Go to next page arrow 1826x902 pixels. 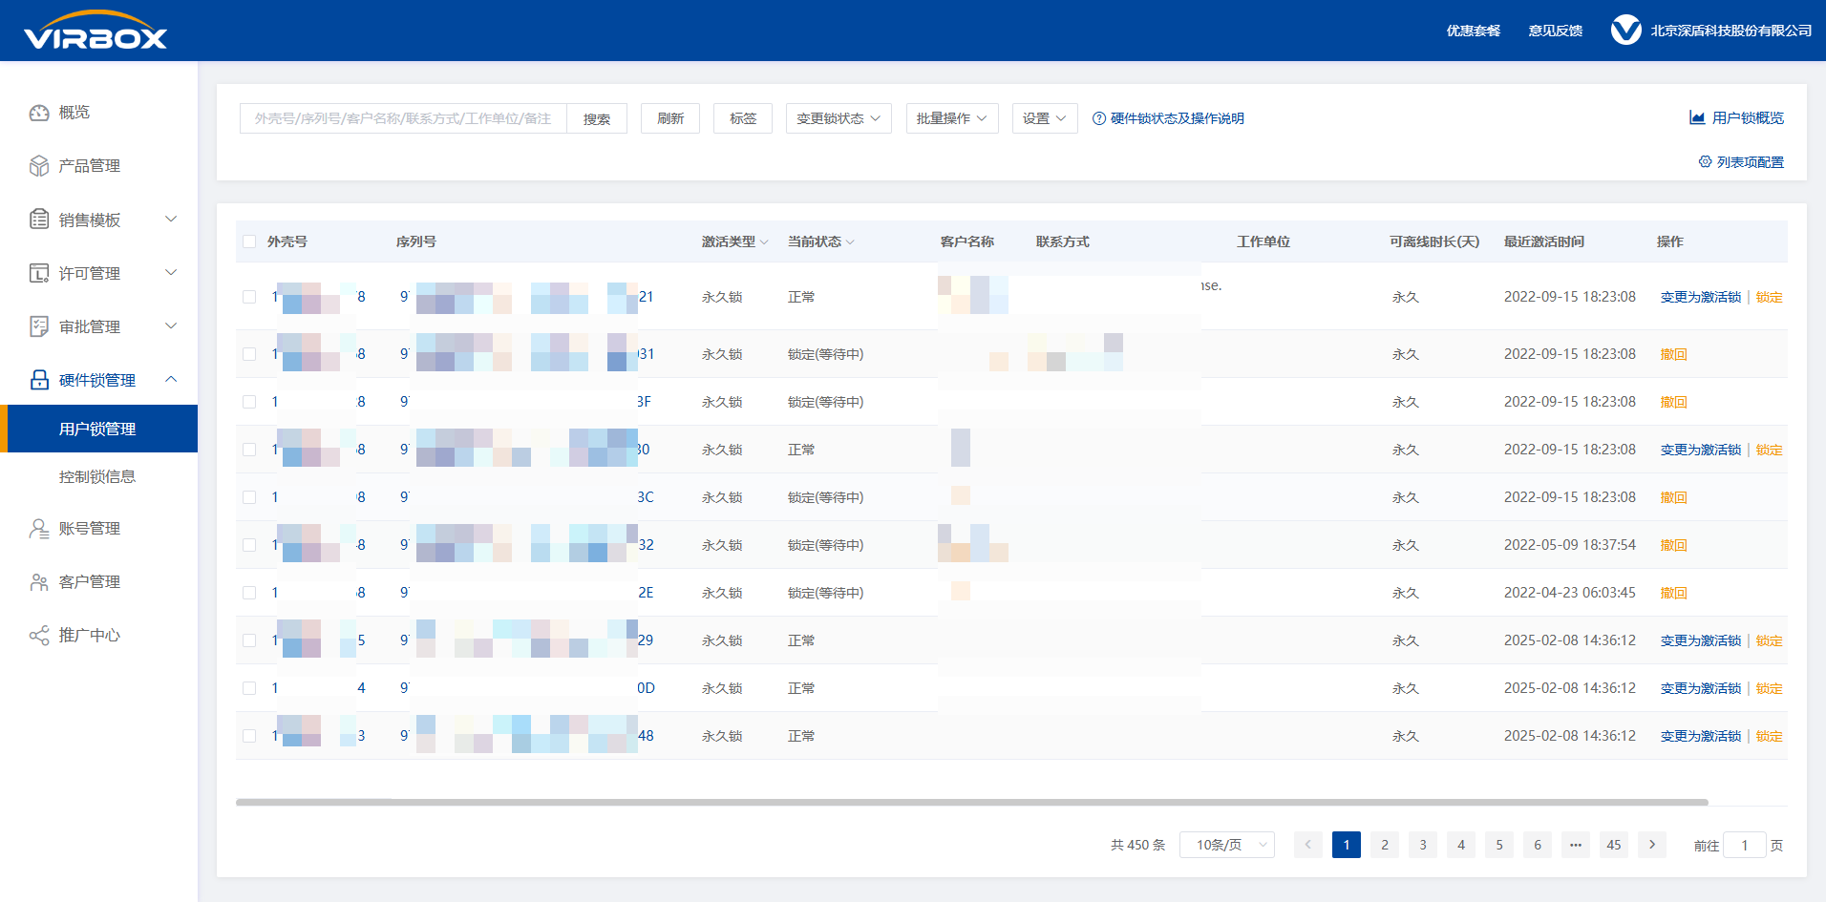[1652, 845]
